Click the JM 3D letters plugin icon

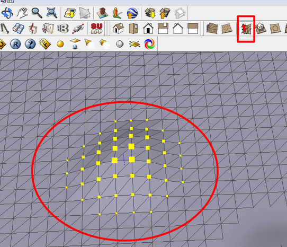(x=48, y=29)
